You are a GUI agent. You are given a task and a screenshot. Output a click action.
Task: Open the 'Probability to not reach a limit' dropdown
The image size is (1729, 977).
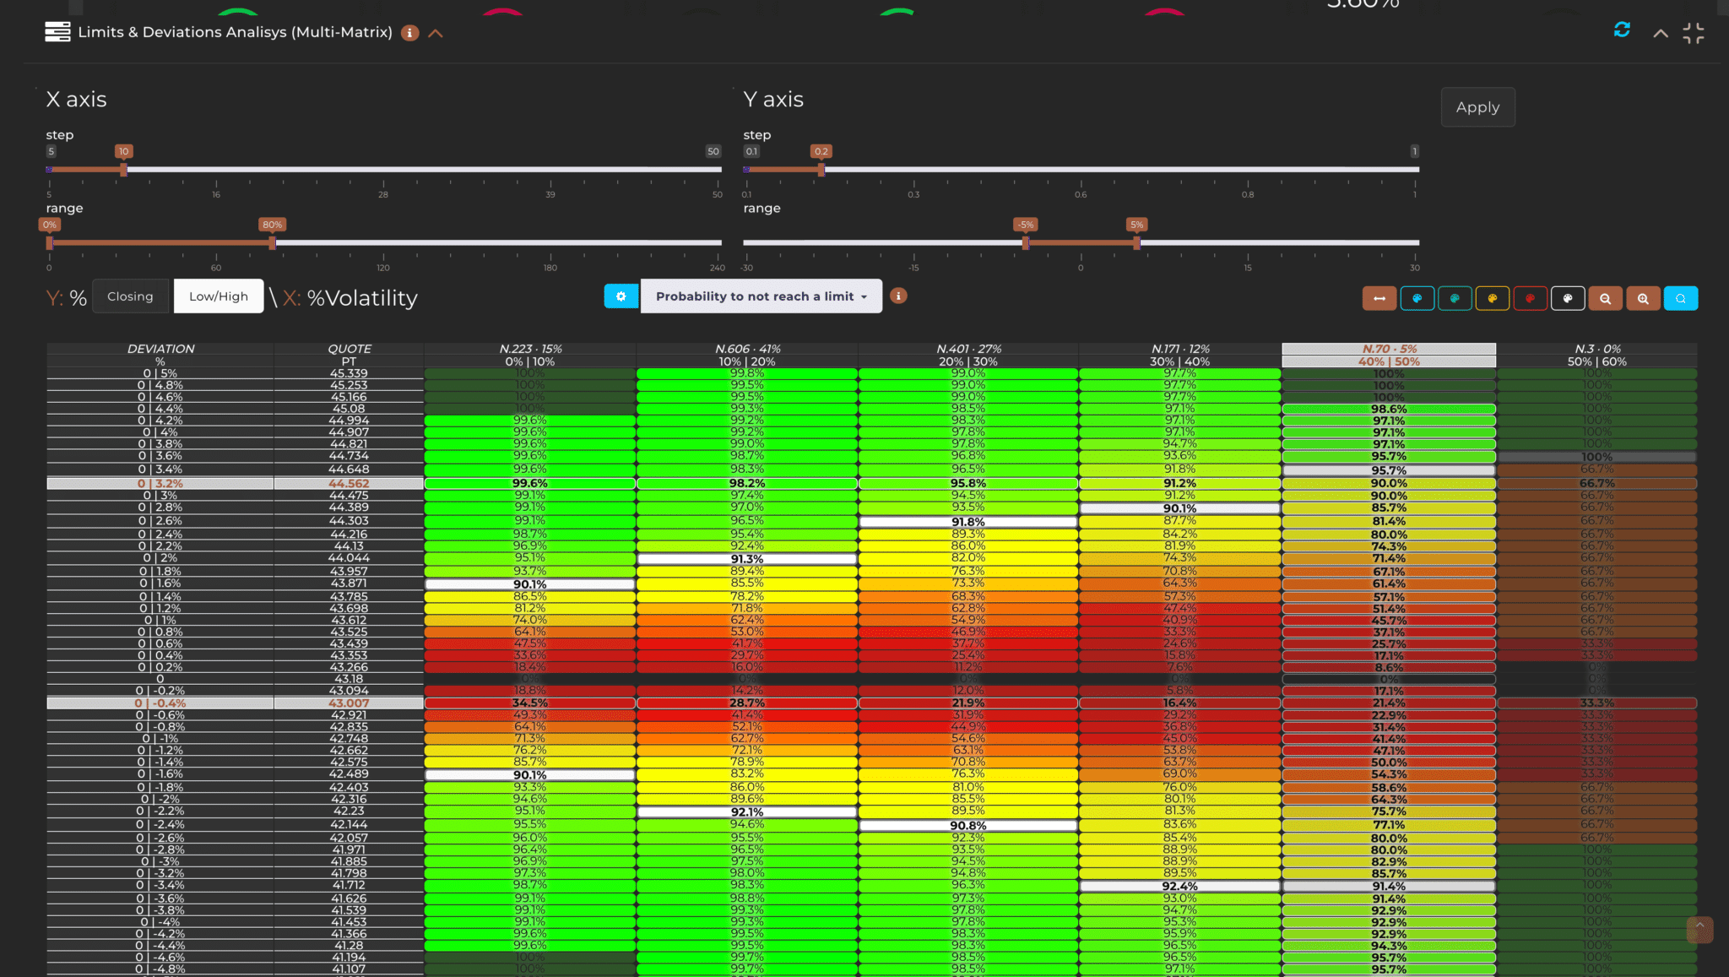[759, 296]
